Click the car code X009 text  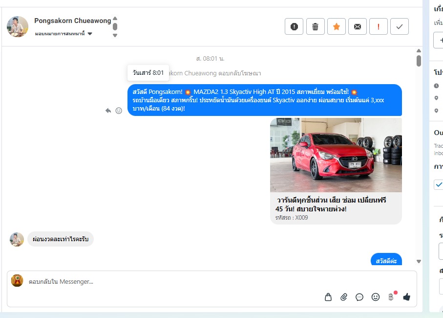(x=292, y=218)
